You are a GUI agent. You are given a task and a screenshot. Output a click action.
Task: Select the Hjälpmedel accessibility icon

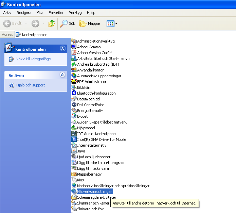click(x=74, y=128)
